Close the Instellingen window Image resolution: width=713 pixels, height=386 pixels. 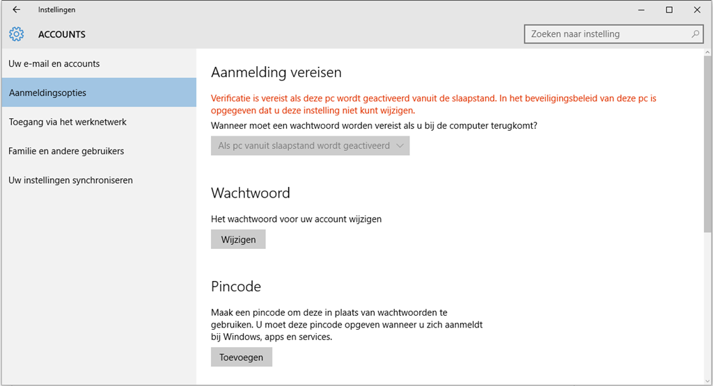697,10
